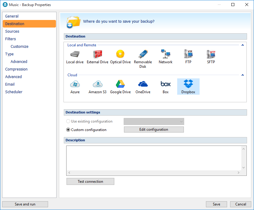
Task: Click Description horizontal scroll right arrow
Action: pos(239,173)
